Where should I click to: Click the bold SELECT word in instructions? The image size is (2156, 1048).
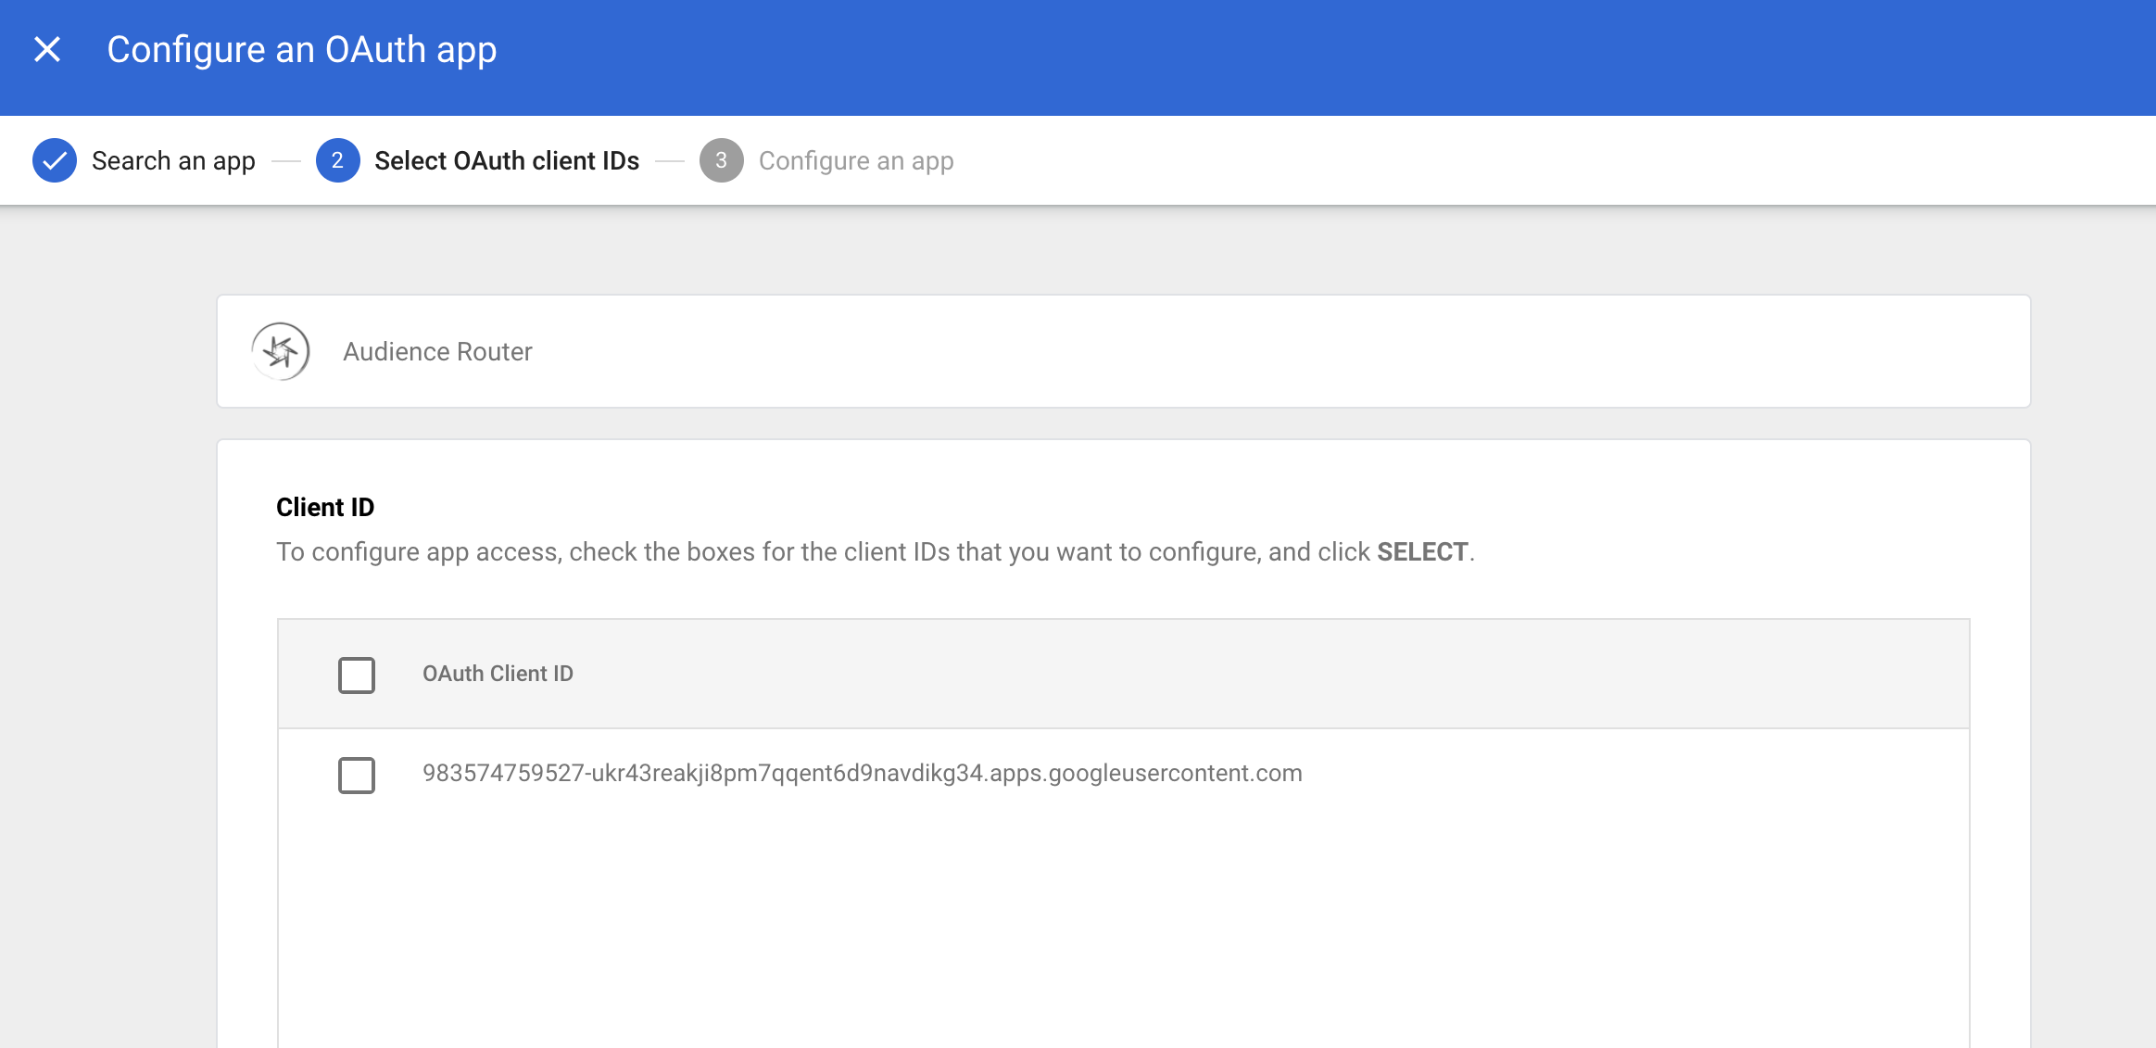pyautogui.click(x=1421, y=552)
